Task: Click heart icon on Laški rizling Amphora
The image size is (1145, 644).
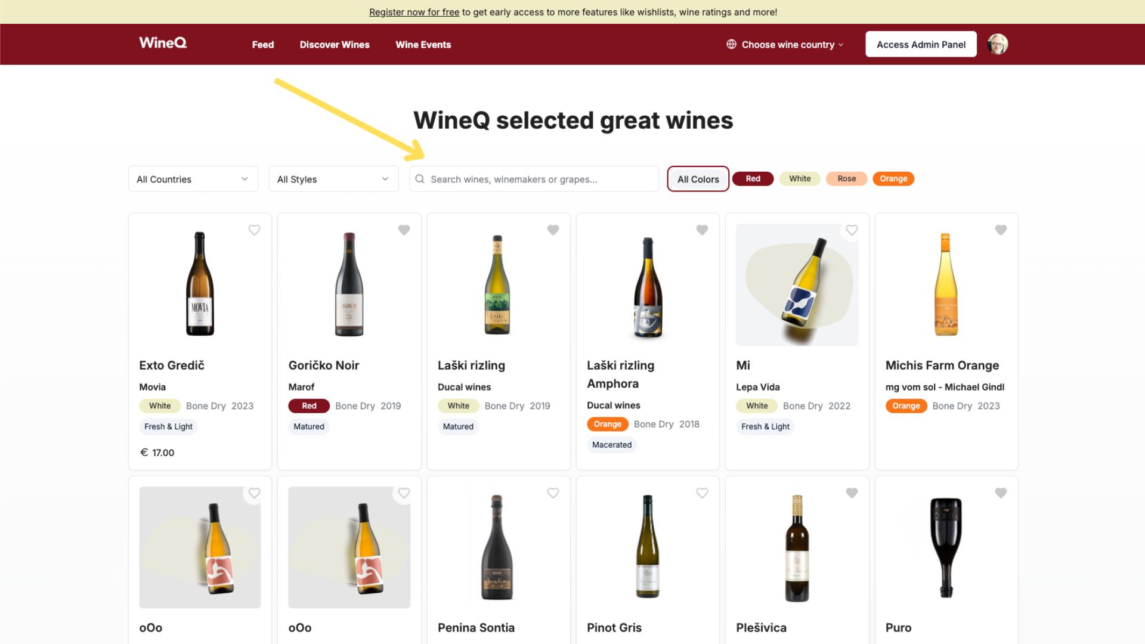Action: [702, 230]
